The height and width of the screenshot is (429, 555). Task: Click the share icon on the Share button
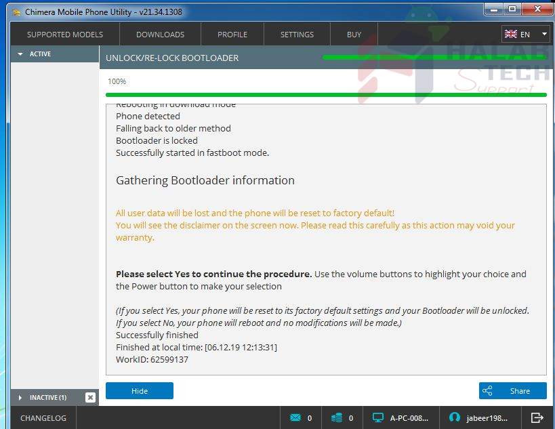pos(487,391)
